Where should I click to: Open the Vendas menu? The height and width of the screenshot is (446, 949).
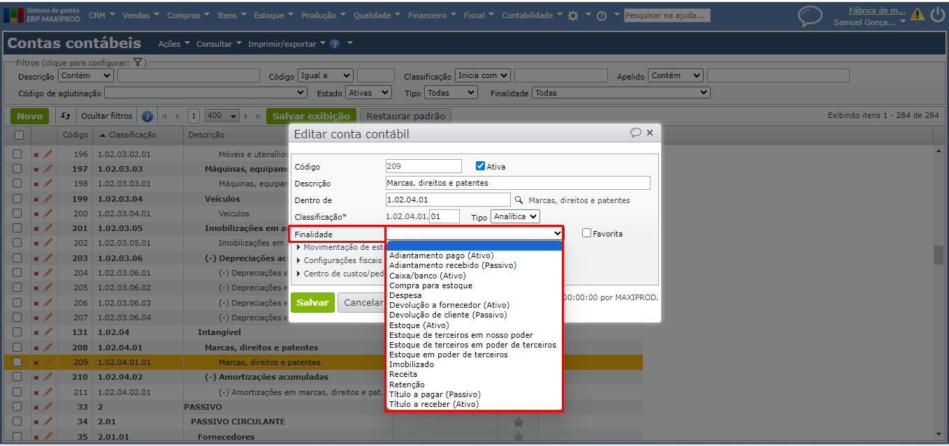(x=140, y=15)
